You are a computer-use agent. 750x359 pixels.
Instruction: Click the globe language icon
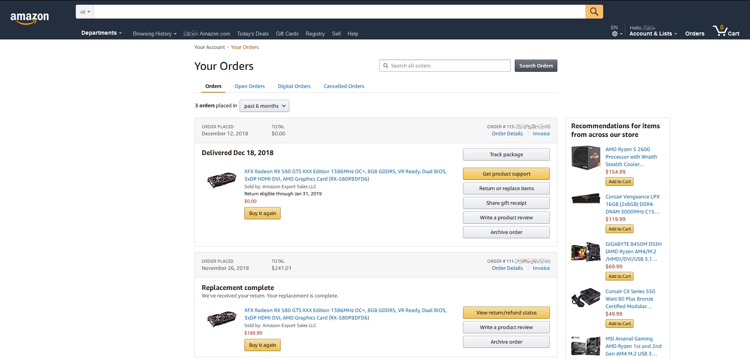pos(615,34)
